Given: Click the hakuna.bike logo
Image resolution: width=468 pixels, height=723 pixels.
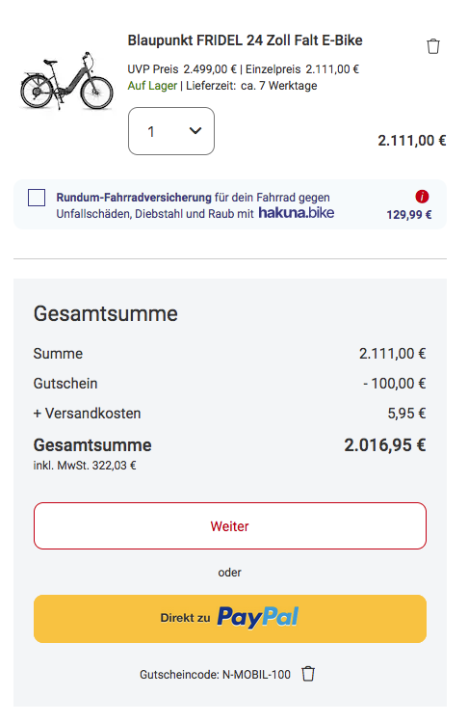Looking at the screenshot, I should [x=297, y=213].
